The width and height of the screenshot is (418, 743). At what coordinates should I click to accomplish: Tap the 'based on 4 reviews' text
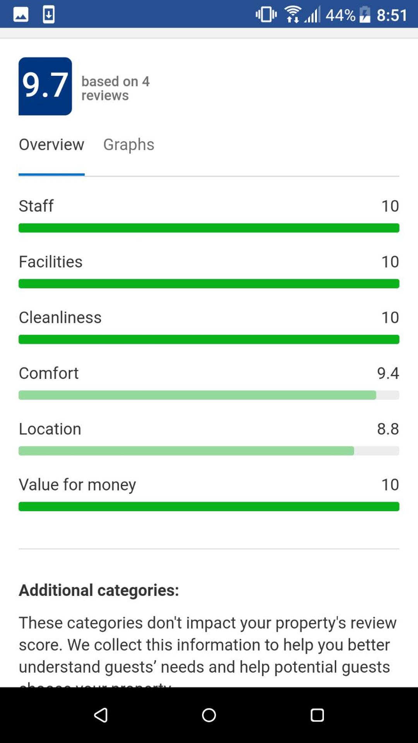pyautogui.click(x=115, y=88)
